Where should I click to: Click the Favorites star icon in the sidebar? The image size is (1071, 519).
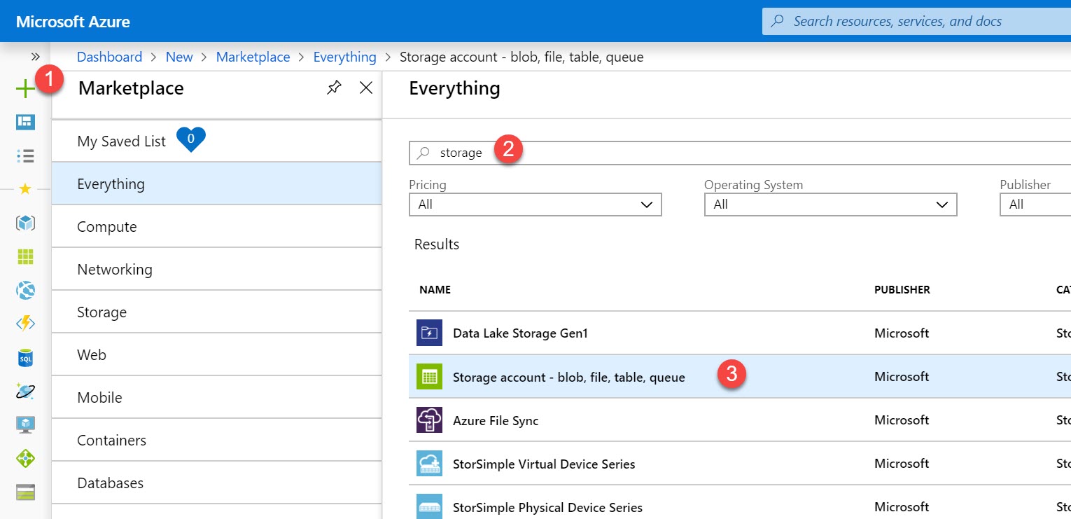coord(25,189)
